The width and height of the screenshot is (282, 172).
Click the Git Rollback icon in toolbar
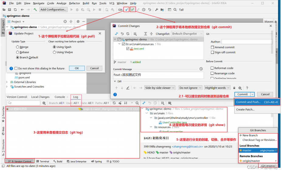150,10
